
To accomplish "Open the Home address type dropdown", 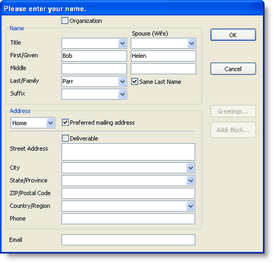I will pos(50,123).
